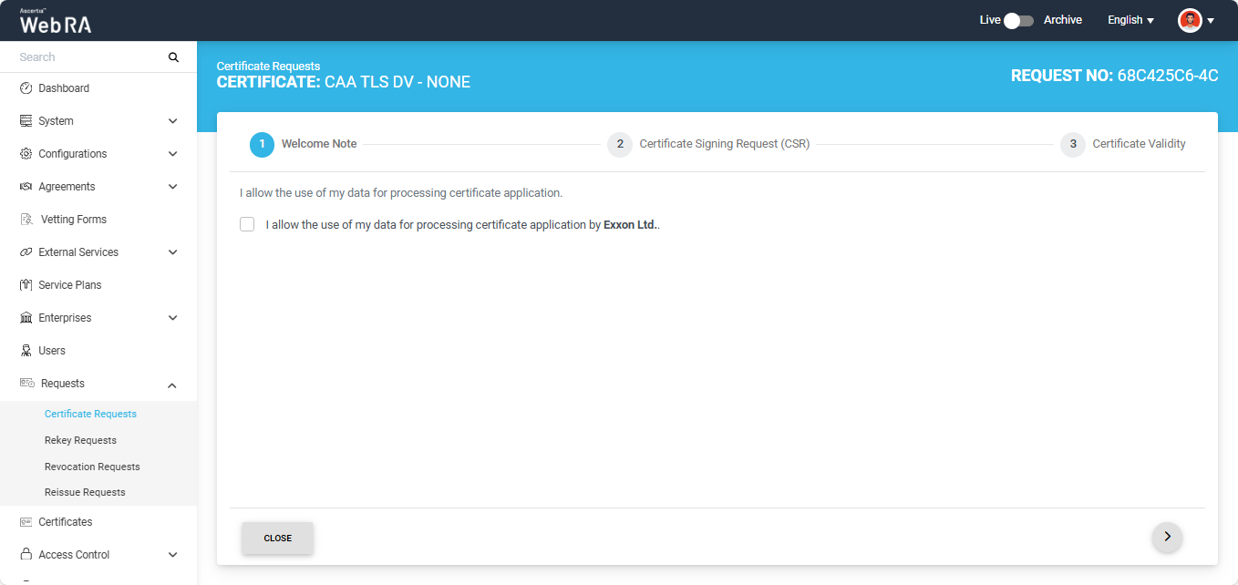The width and height of the screenshot is (1238, 585).
Task: Open the Dashboard icon in sidebar
Action: (26, 88)
